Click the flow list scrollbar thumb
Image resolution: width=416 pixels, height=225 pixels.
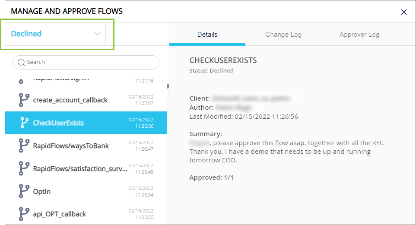pos(168,86)
